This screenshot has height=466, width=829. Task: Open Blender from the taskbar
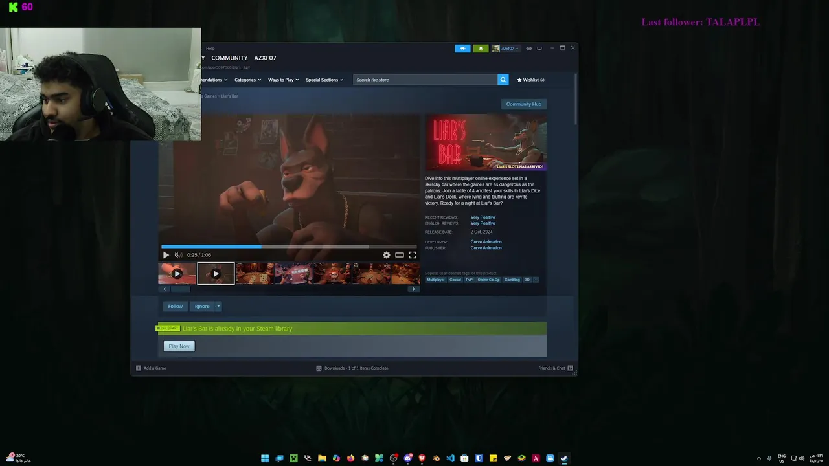tap(436, 458)
